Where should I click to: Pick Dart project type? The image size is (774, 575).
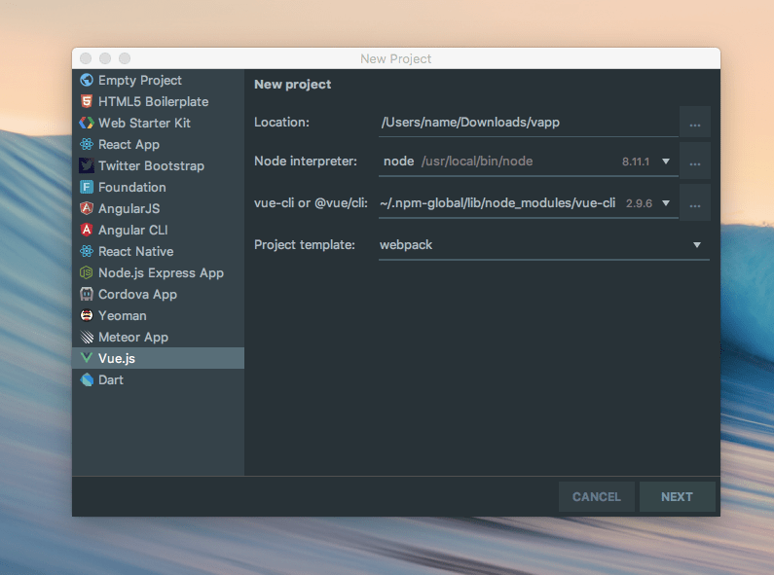[x=158, y=379]
